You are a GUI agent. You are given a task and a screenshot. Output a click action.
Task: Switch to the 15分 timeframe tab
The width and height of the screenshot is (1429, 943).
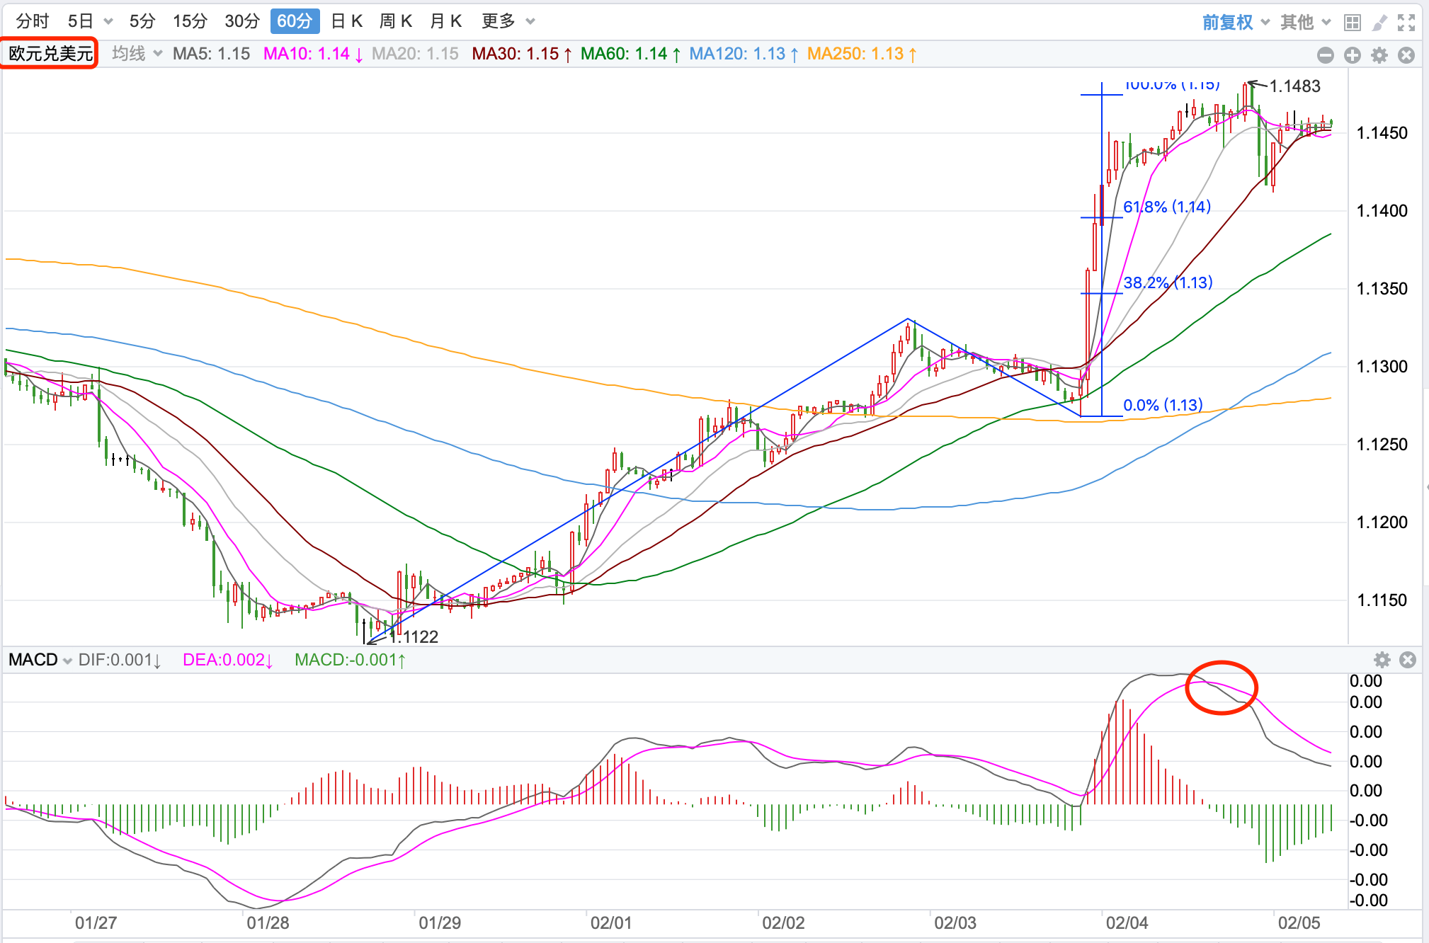pyautogui.click(x=190, y=21)
